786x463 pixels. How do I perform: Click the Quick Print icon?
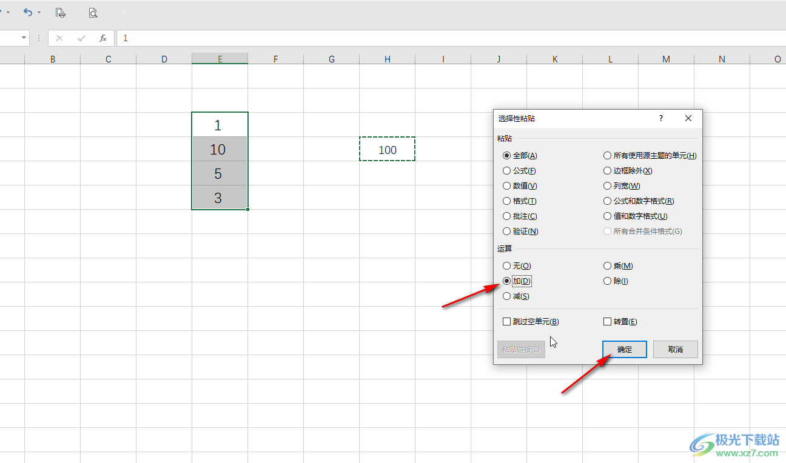coord(61,12)
